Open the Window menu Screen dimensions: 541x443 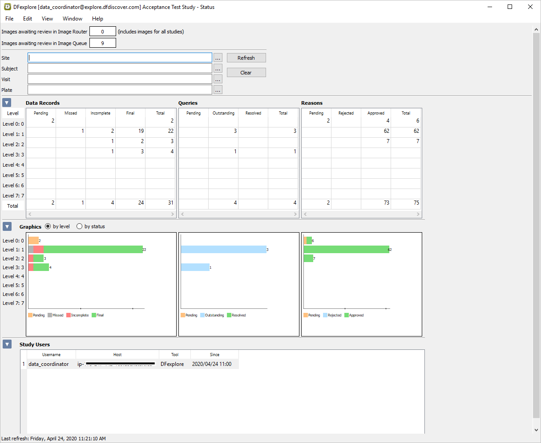click(x=72, y=19)
